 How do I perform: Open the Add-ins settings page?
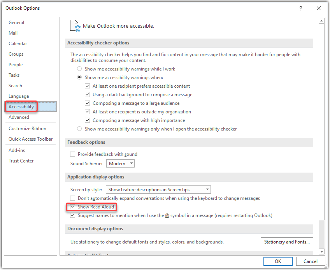pyautogui.click(x=17, y=150)
